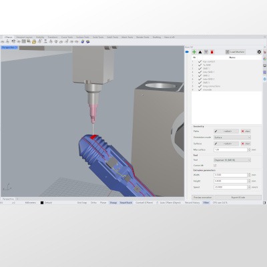Click the last yellow-blue icon in toolbar
Image resolution: width=267 pixels, height=267 pixels.
[x=88, y=41]
